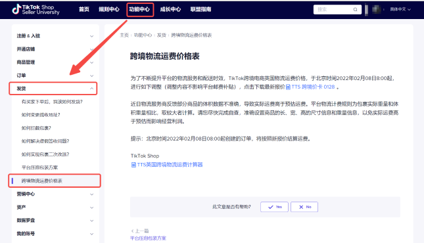Click No for article helpfulness
Image resolution: width=424 pixels, height=243 pixels.
pyautogui.click(x=304, y=207)
